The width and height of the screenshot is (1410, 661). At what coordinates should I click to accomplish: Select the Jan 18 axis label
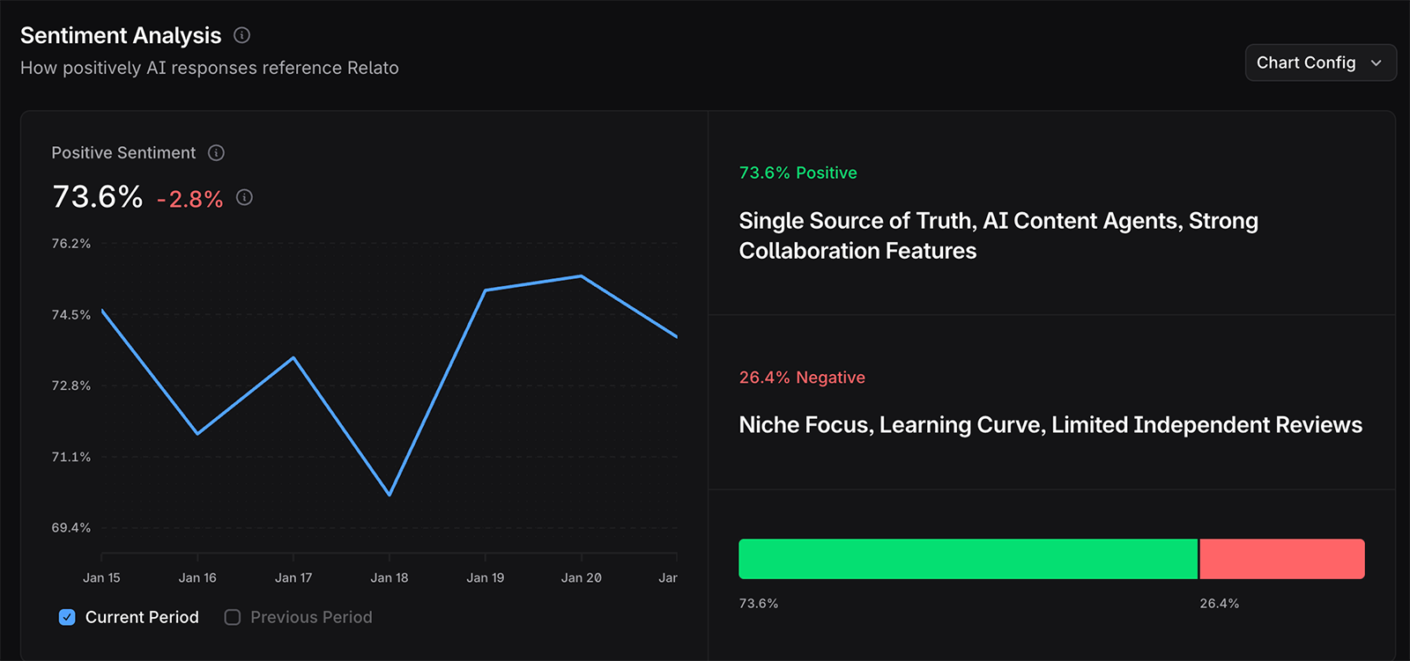pos(390,577)
